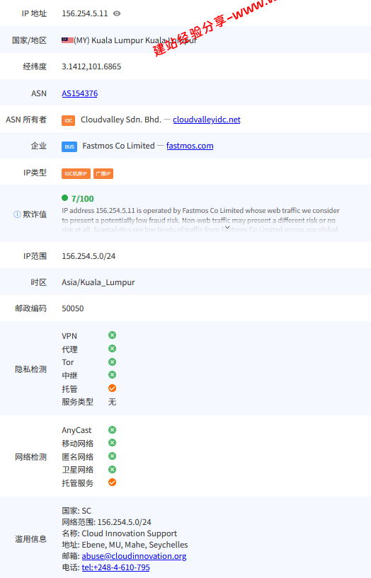The image size is (371, 578).
Task: Select the postal code 50050
Action: (73, 308)
